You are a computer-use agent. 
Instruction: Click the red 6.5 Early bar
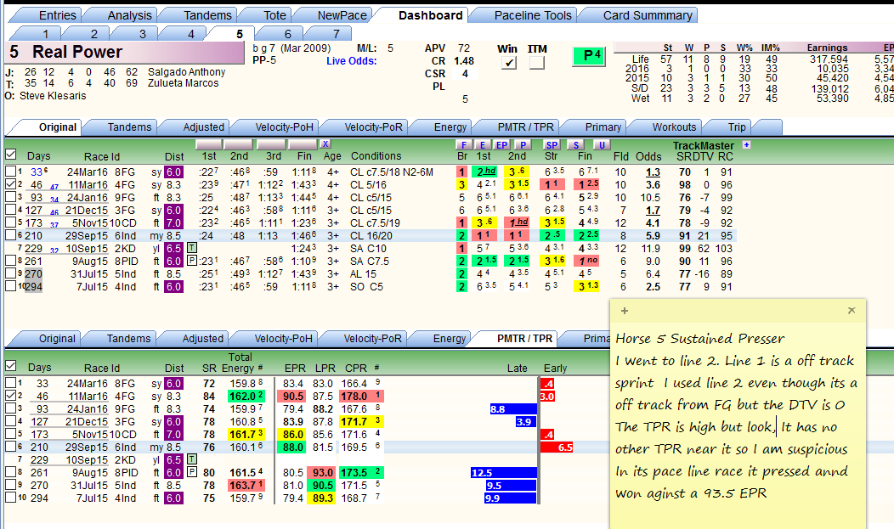tap(557, 447)
